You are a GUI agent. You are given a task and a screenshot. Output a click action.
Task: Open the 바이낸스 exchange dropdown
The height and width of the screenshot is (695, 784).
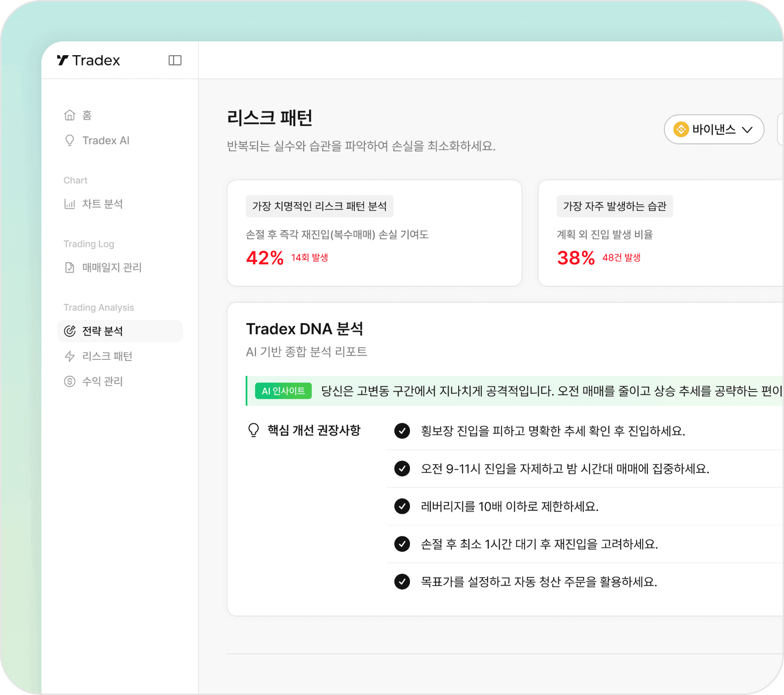coord(714,129)
